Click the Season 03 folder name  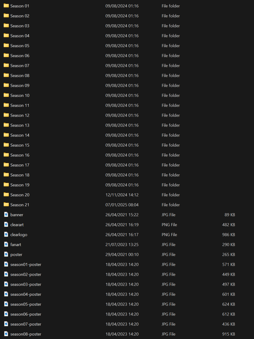click(19, 26)
